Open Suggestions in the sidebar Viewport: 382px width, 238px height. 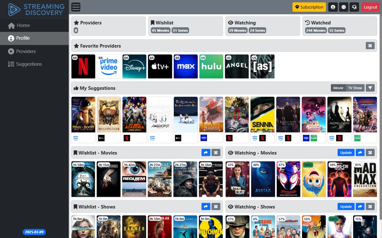click(x=34, y=64)
